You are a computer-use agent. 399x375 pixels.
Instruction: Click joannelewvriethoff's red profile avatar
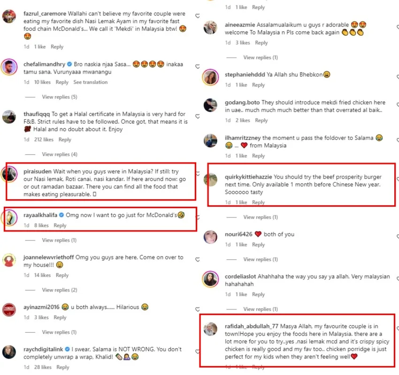[x=9, y=260]
